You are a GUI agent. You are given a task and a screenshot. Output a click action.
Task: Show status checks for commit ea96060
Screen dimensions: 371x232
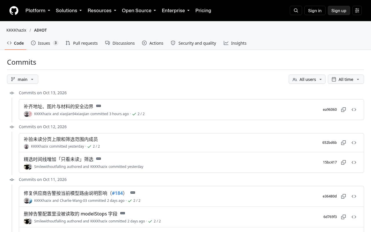[138, 114]
